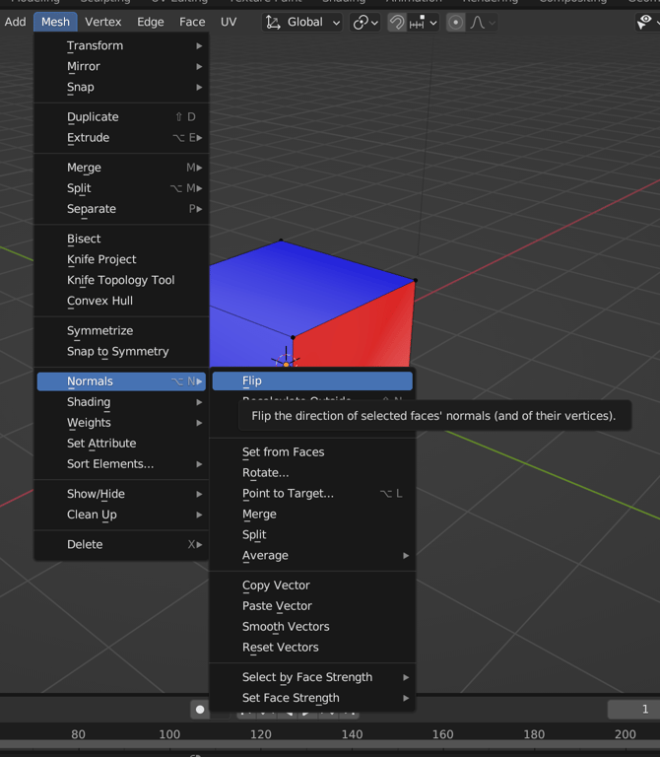Open the Face menu

(x=192, y=22)
